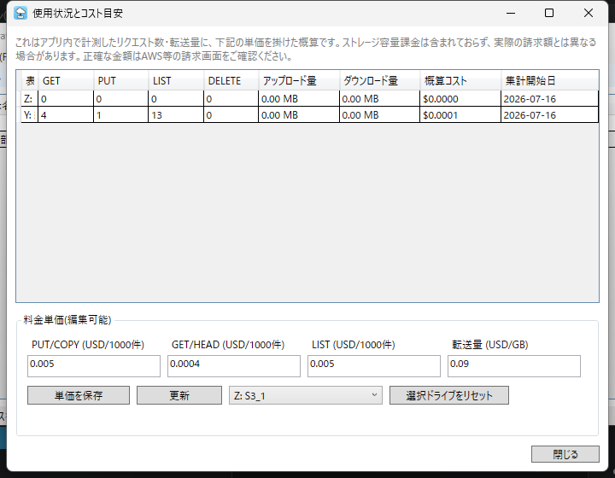
Task: Focus the LIST price input field
Action: tap(374, 366)
